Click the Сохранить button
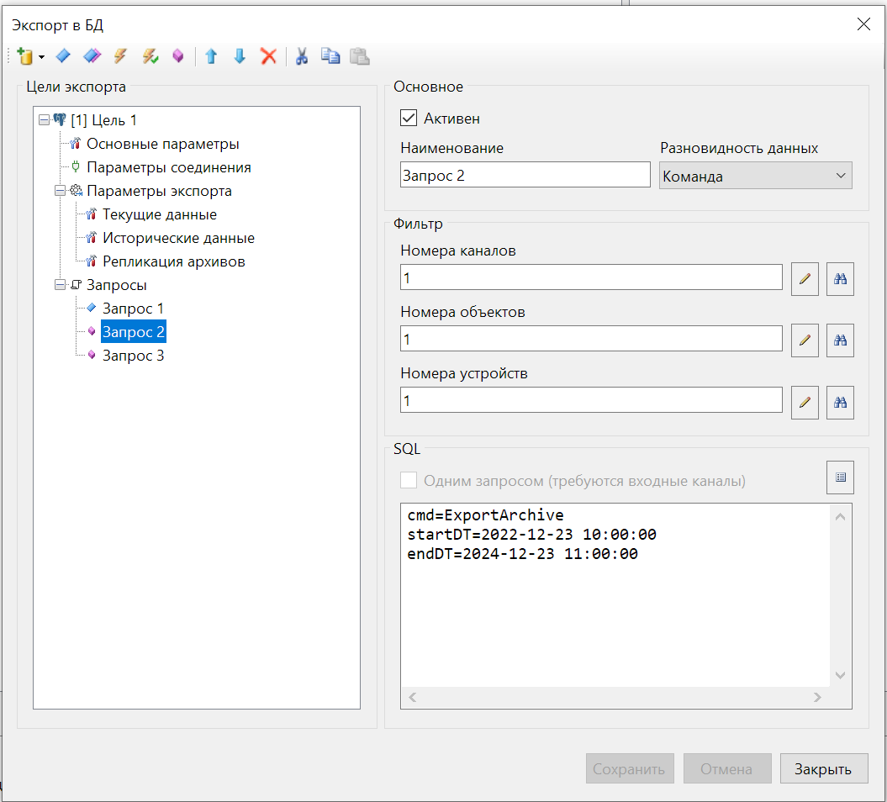The height and width of the screenshot is (802, 887). [630, 768]
